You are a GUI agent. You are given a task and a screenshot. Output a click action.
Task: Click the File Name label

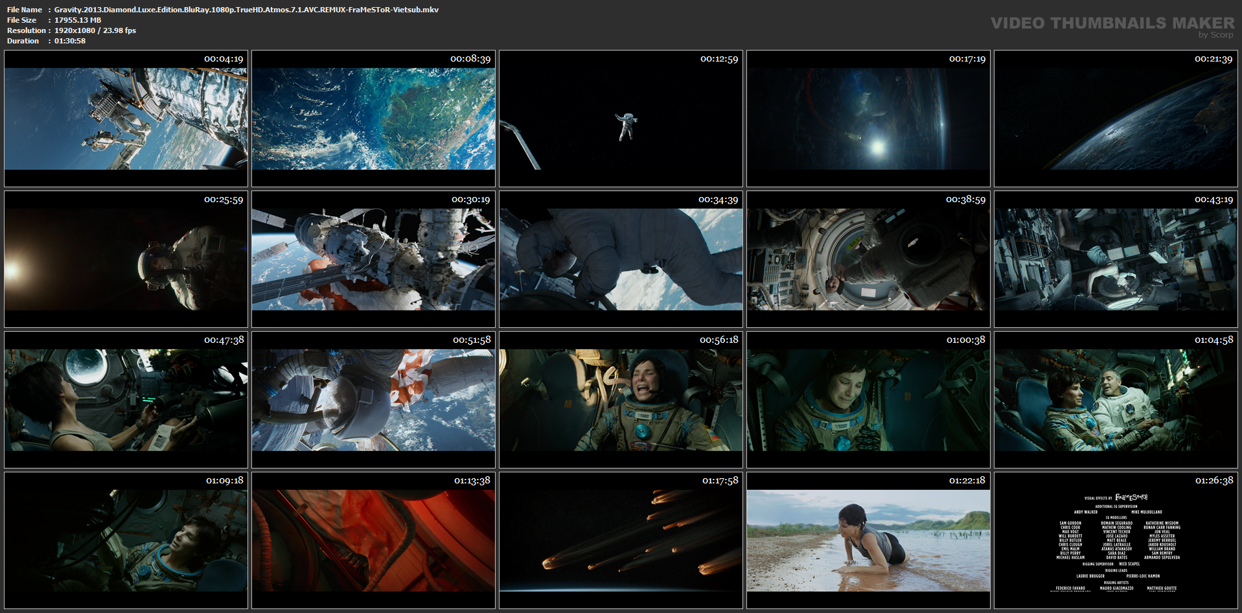[x=25, y=10]
